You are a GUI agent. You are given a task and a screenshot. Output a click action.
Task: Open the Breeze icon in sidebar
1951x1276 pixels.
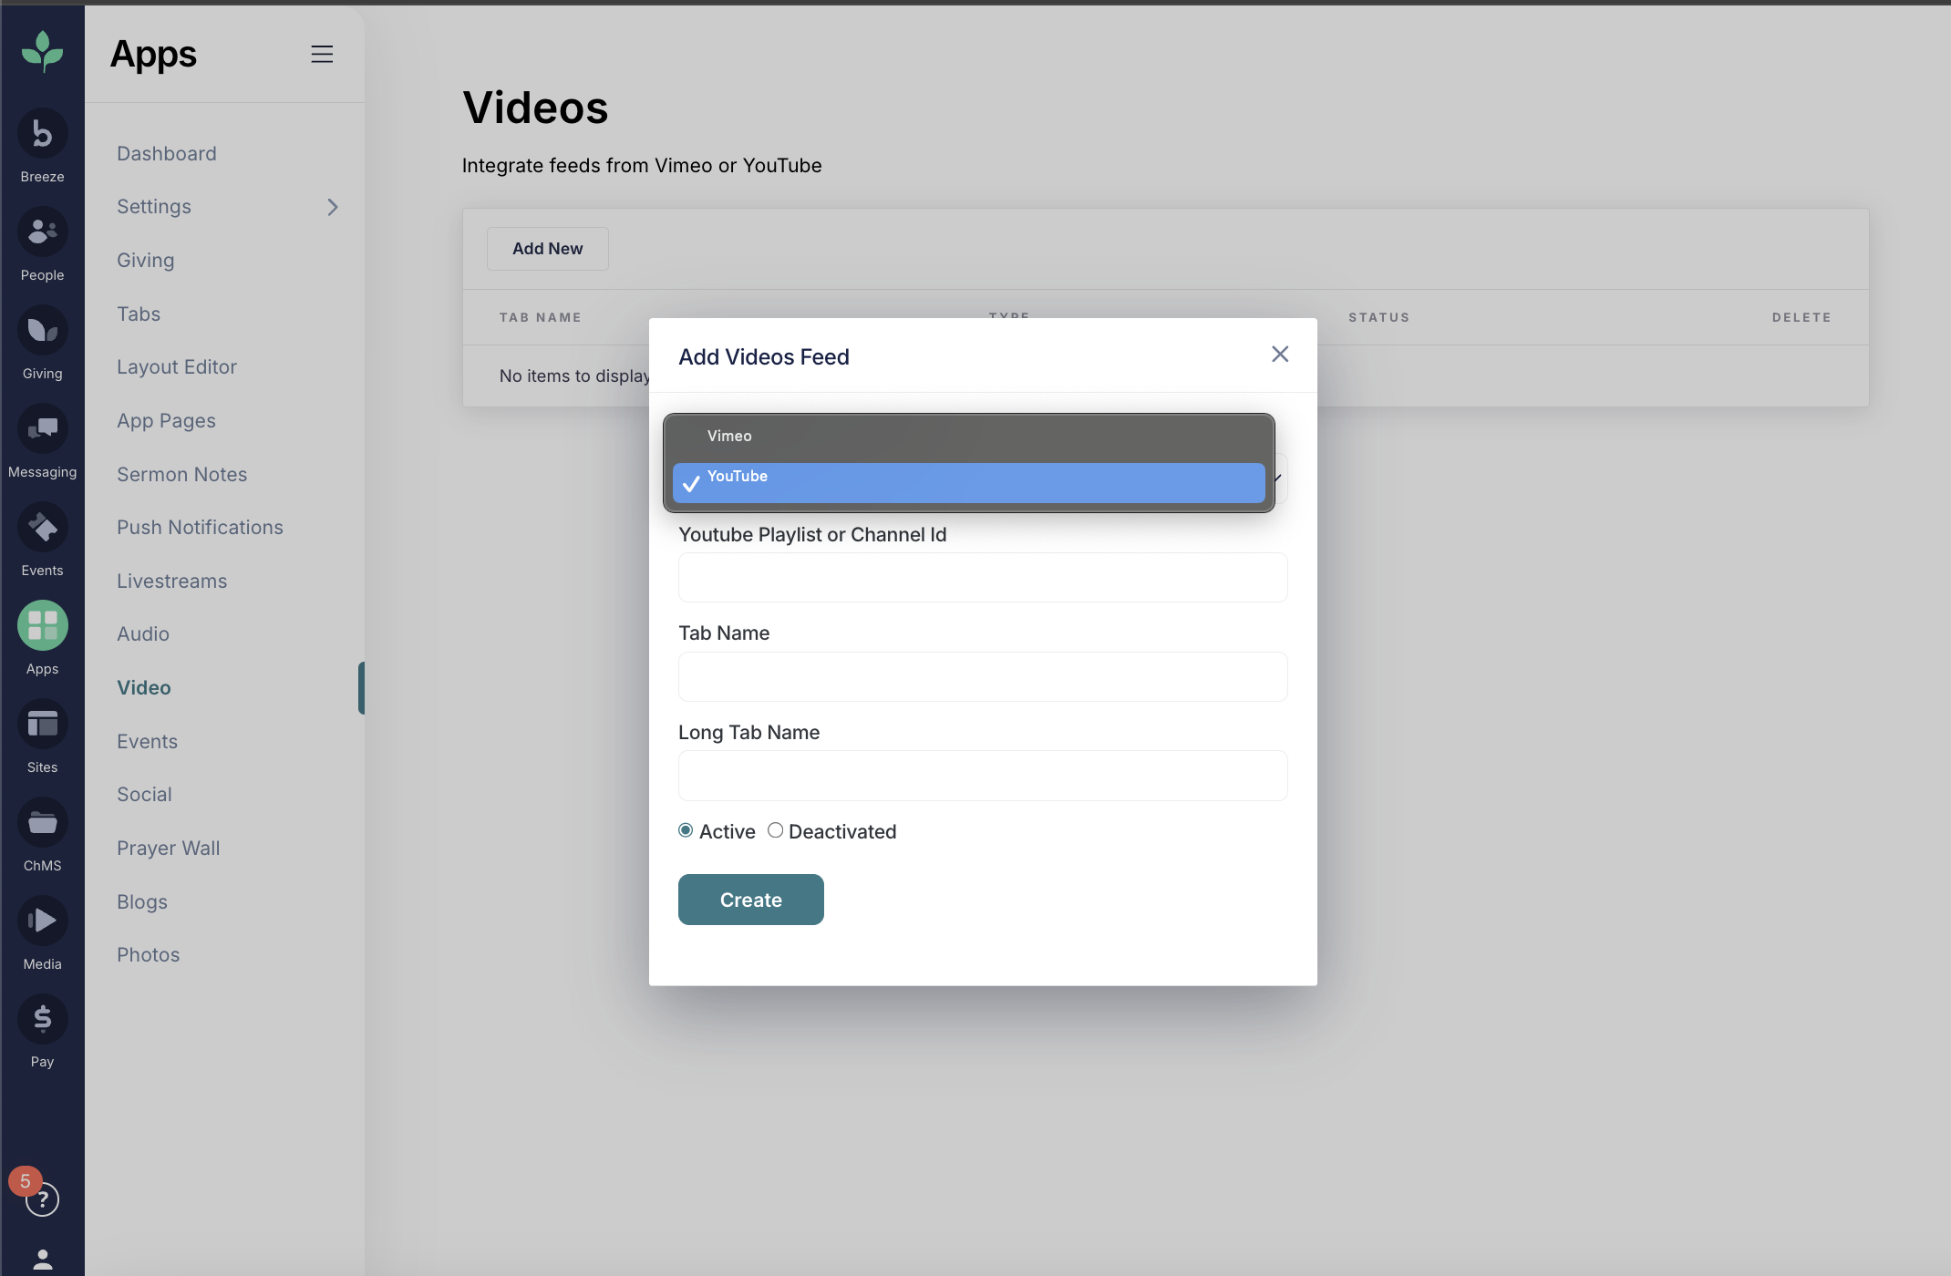(x=42, y=134)
